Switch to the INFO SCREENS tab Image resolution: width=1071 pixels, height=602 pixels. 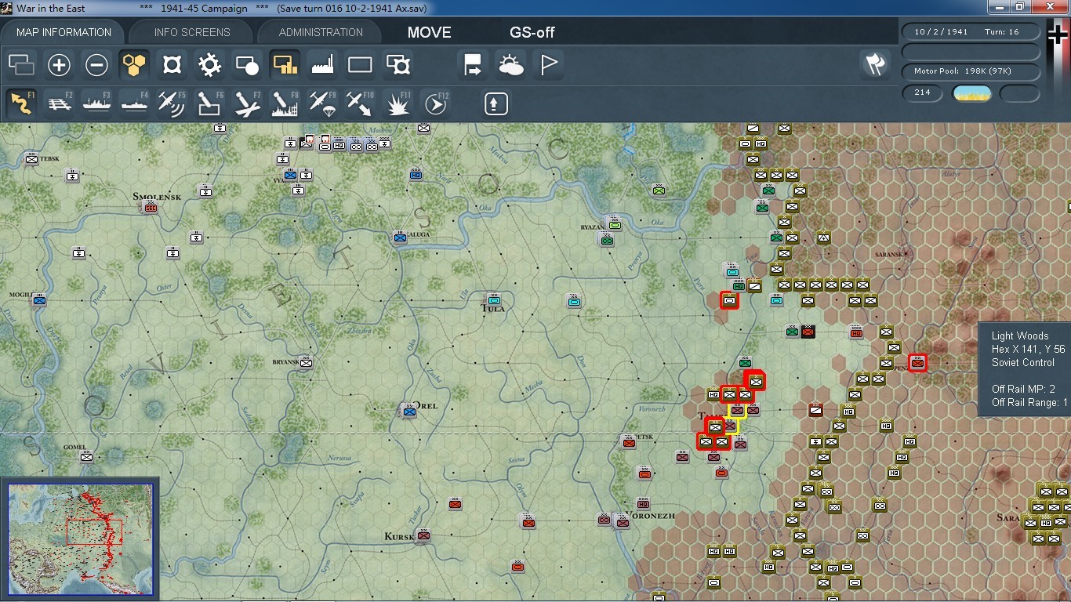tap(192, 32)
